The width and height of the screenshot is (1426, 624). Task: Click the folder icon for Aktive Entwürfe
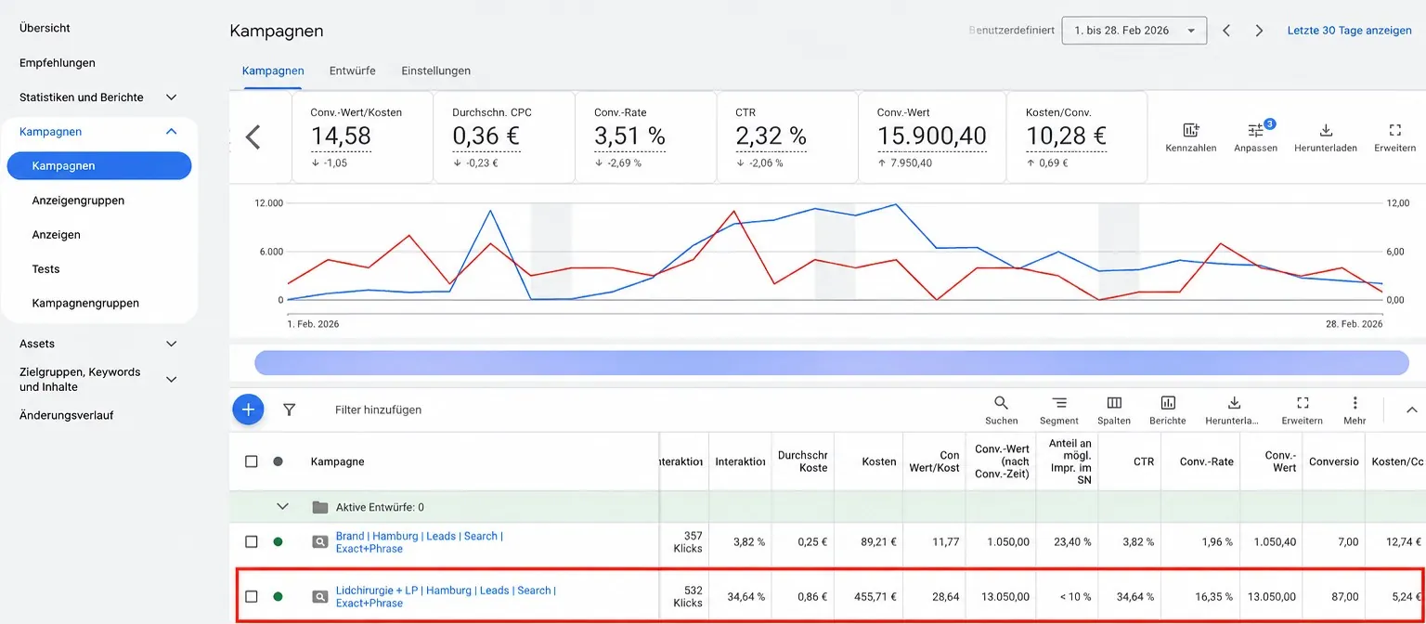pyautogui.click(x=320, y=507)
